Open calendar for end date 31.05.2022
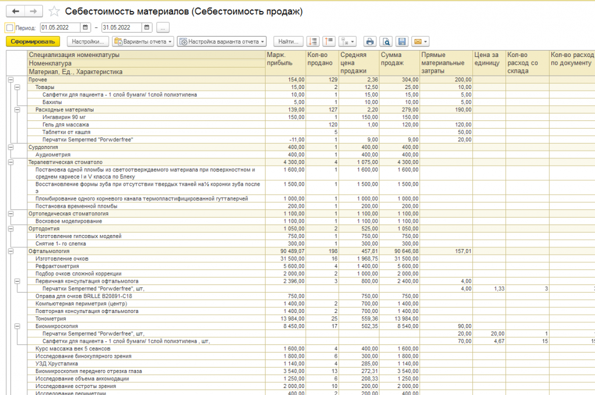Viewport: 595px width, 395px height. point(147,27)
